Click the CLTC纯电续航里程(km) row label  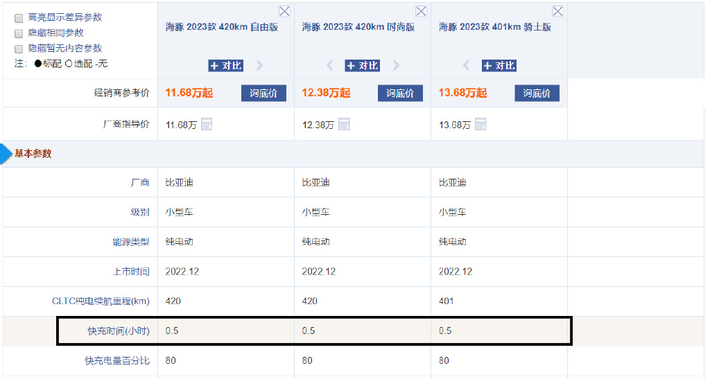pyautogui.click(x=101, y=301)
